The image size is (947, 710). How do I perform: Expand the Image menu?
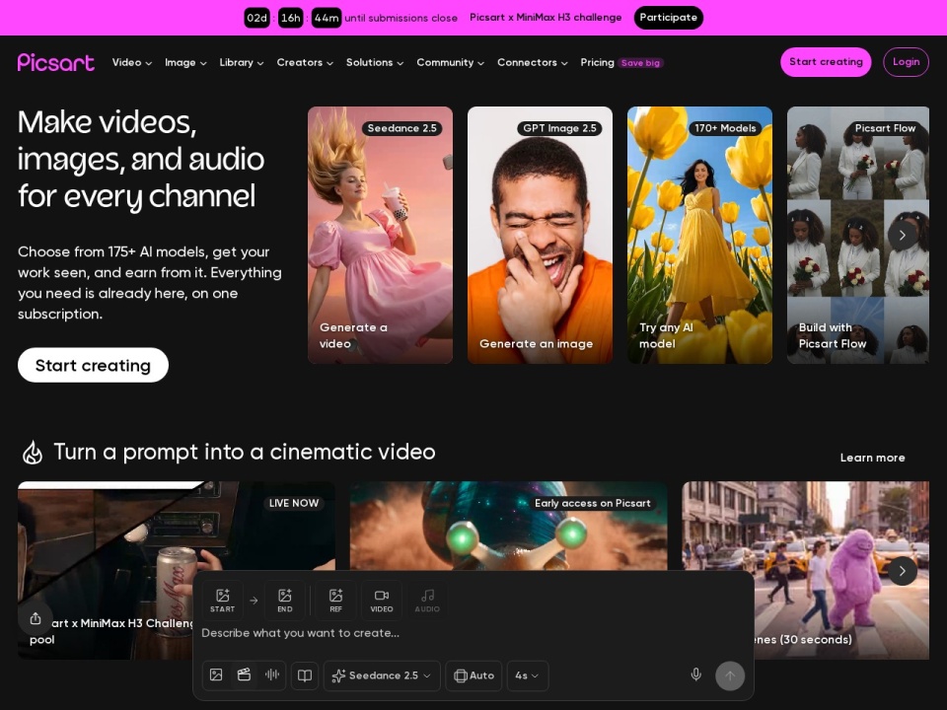point(185,62)
